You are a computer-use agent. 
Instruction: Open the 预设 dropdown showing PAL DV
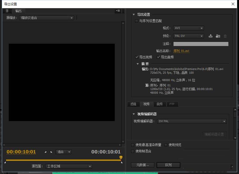(188, 36)
